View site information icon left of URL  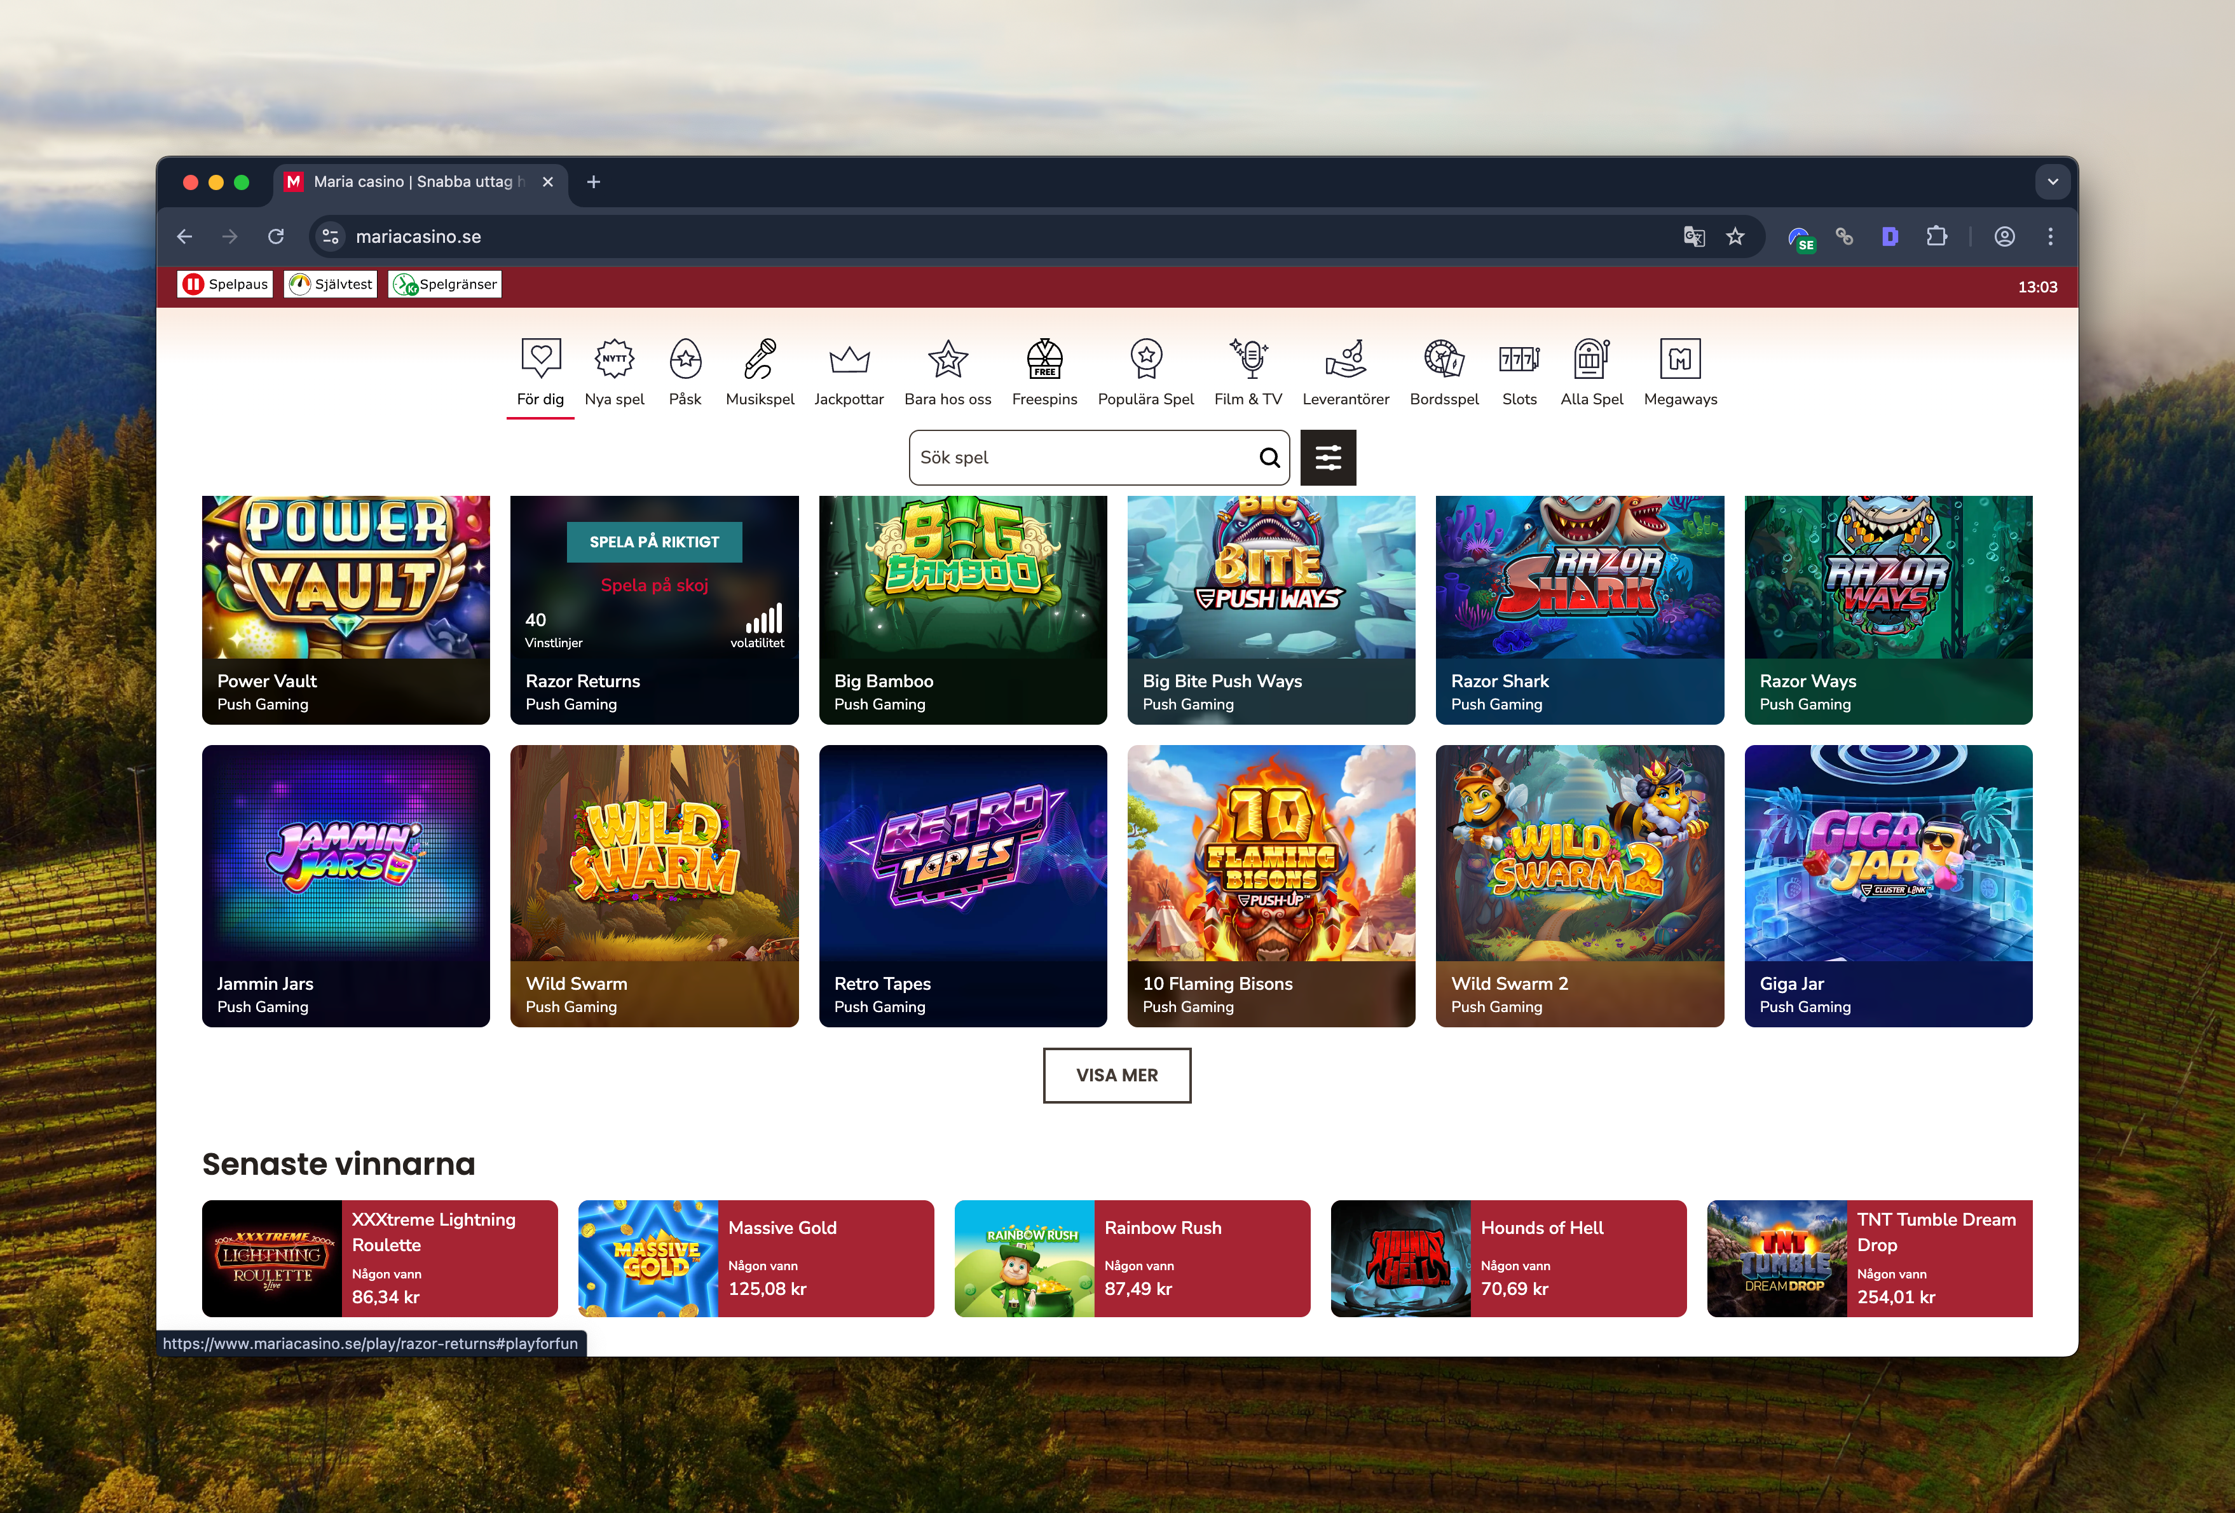point(330,236)
